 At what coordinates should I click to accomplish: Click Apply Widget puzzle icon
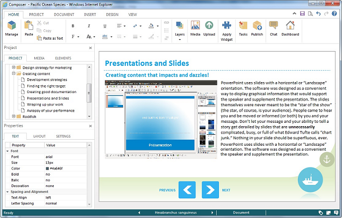point(227,26)
